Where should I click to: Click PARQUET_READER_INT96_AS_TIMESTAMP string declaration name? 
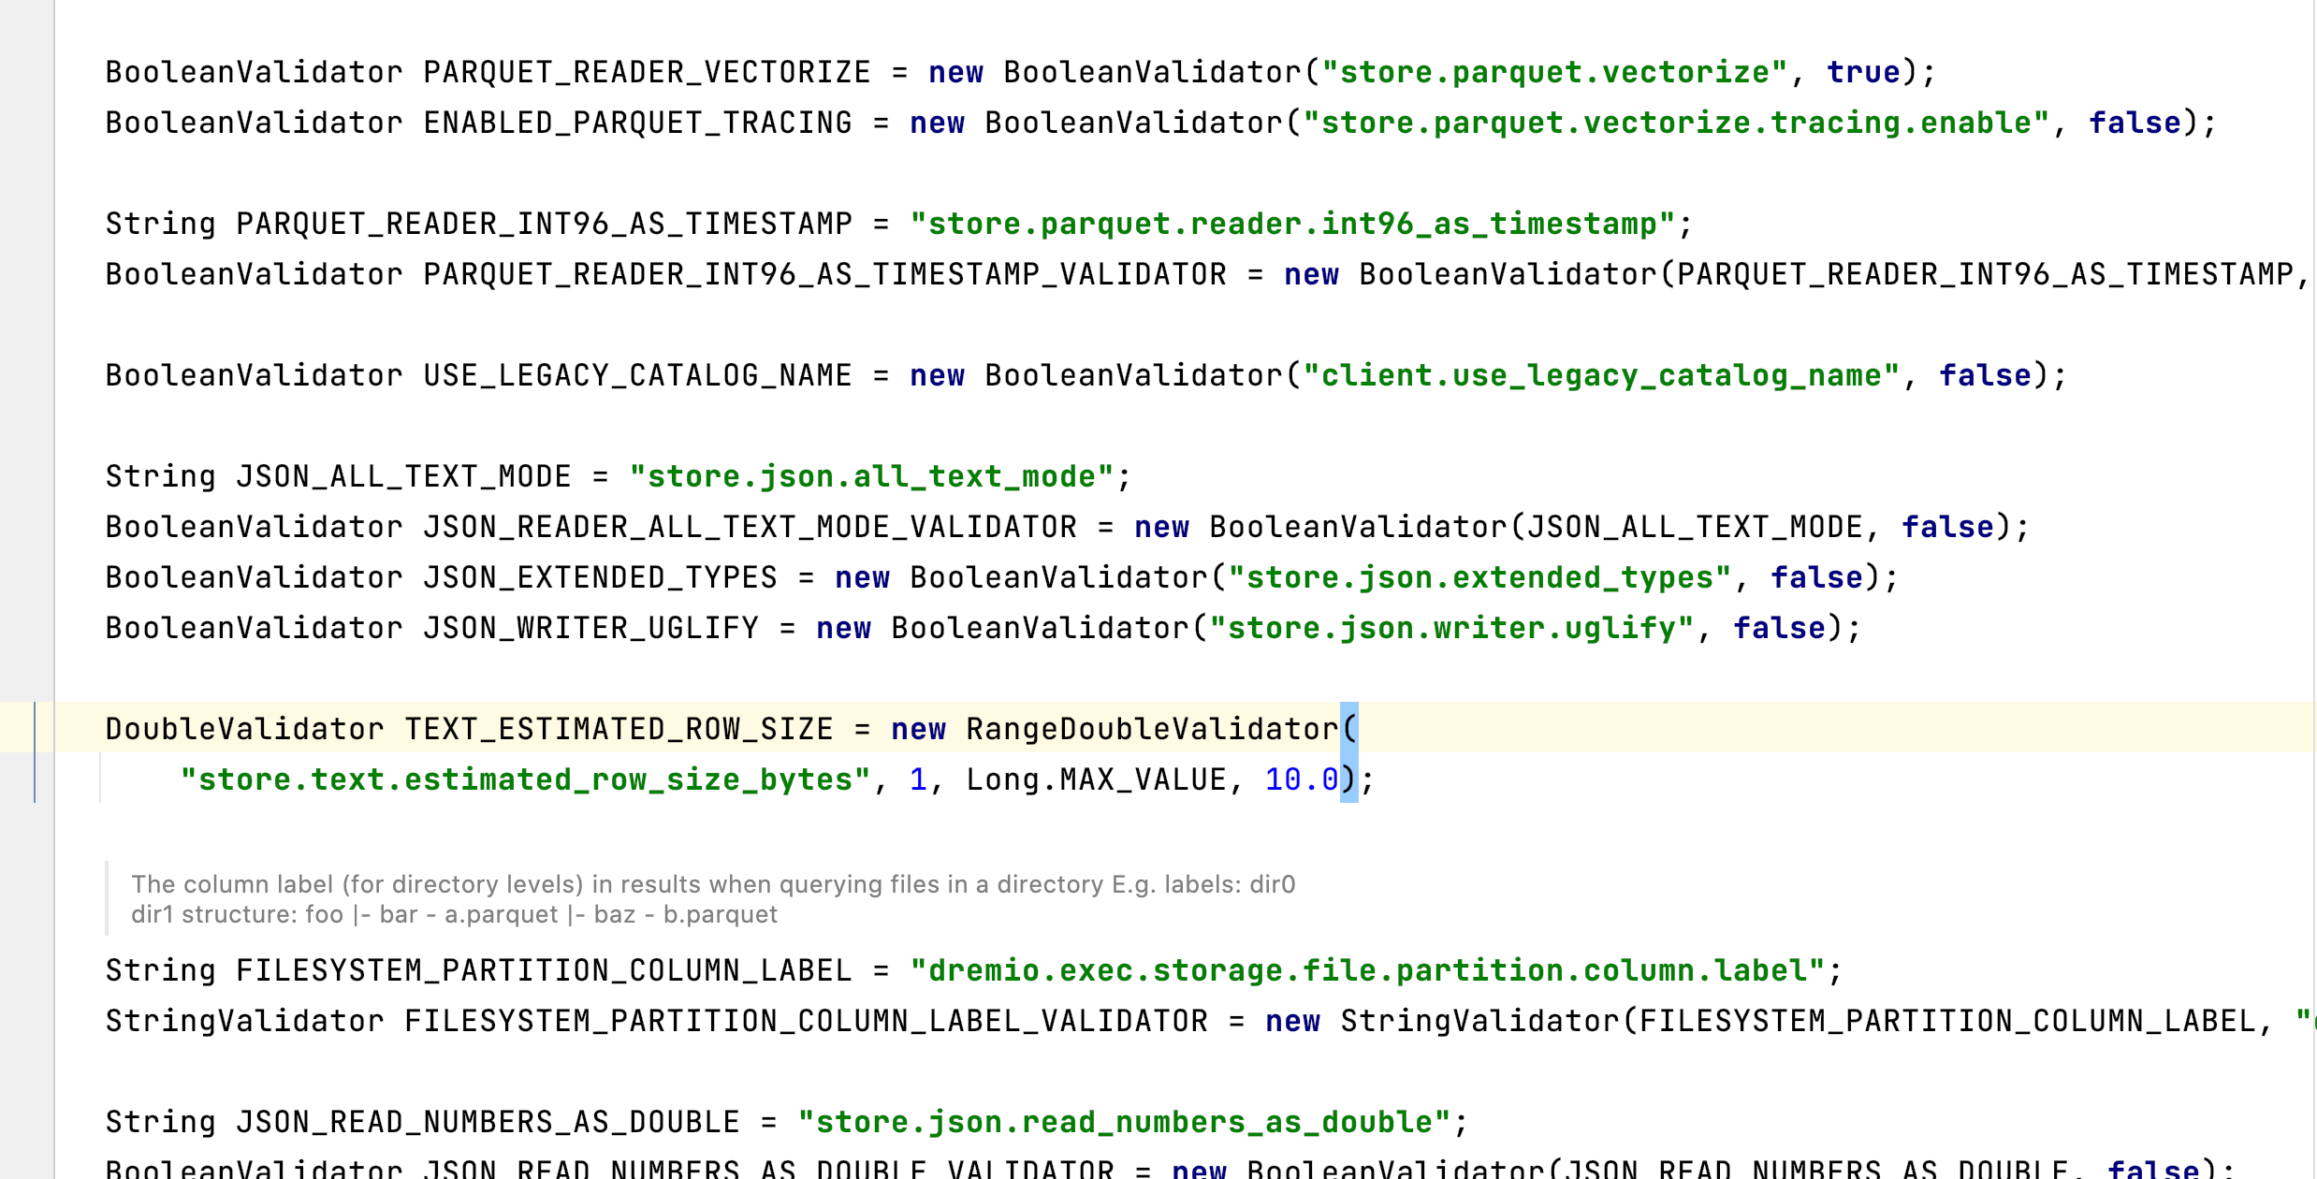pos(544,224)
